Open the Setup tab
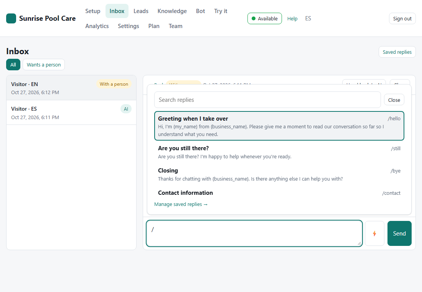This screenshot has width=422, height=292. point(93,11)
